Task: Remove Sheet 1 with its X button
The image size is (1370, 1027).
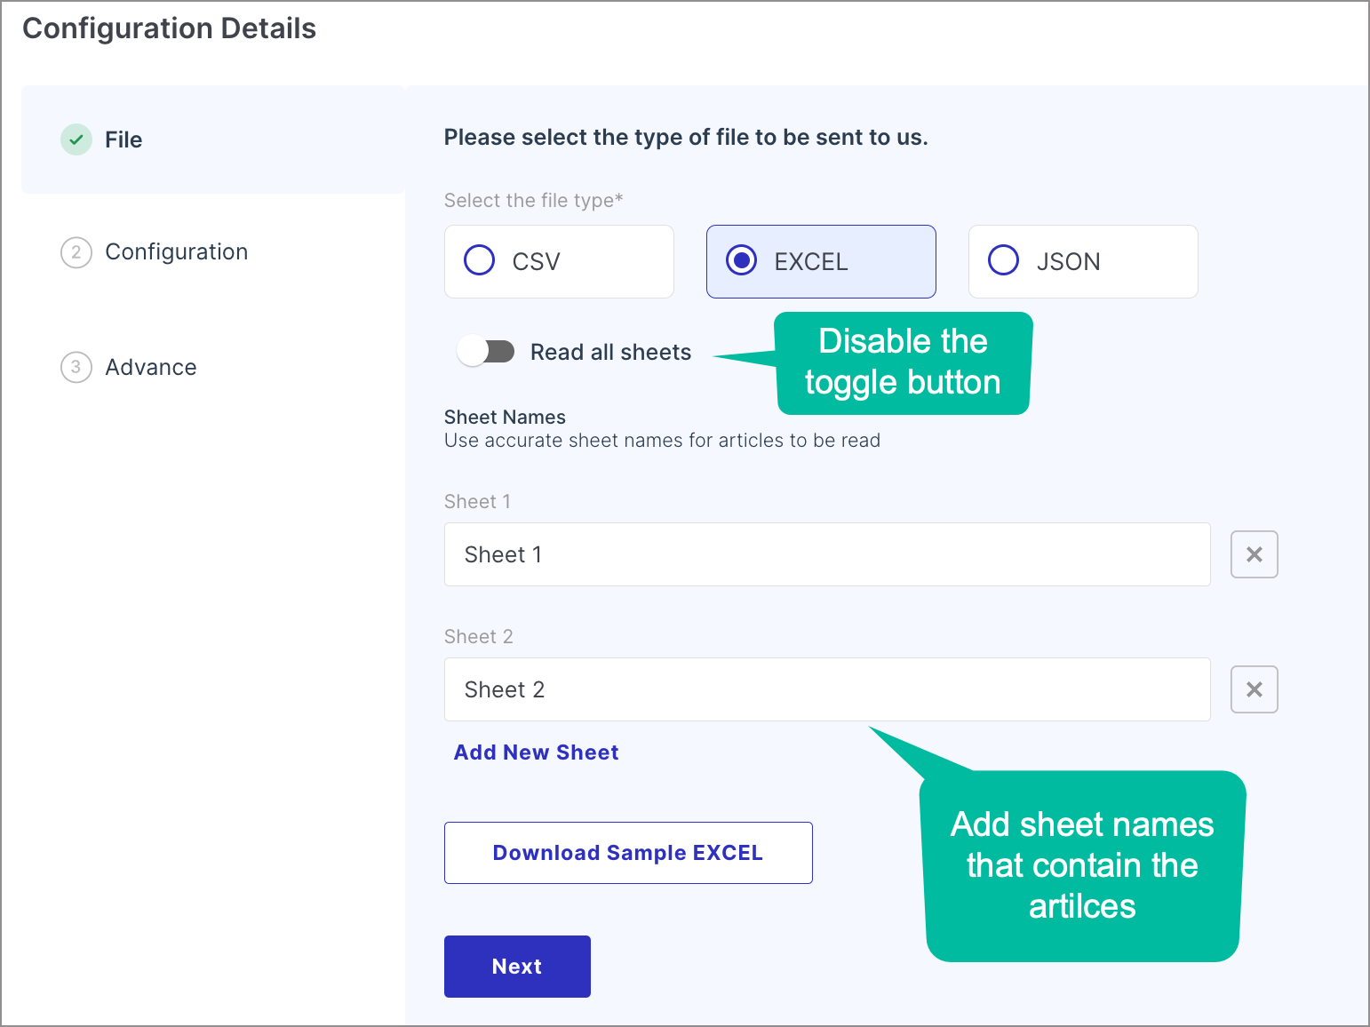Action: click(x=1254, y=554)
